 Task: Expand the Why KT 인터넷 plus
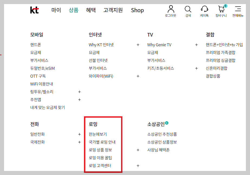pyautogui.click(x=138, y=45)
